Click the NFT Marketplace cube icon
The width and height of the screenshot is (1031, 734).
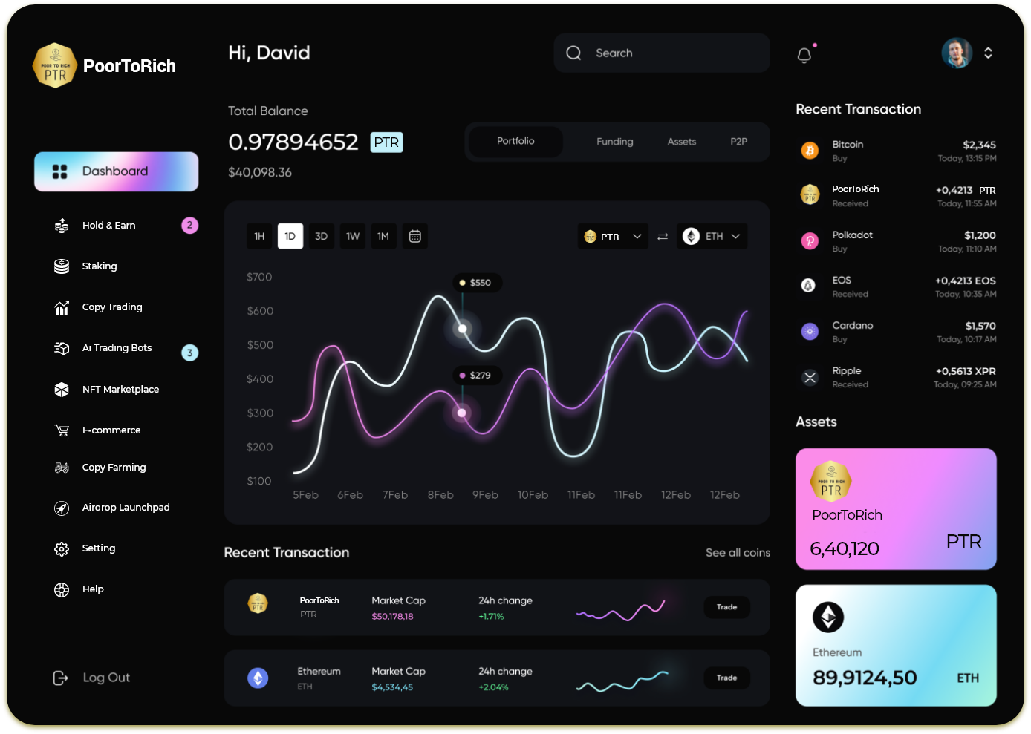pyautogui.click(x=62, y=390)
